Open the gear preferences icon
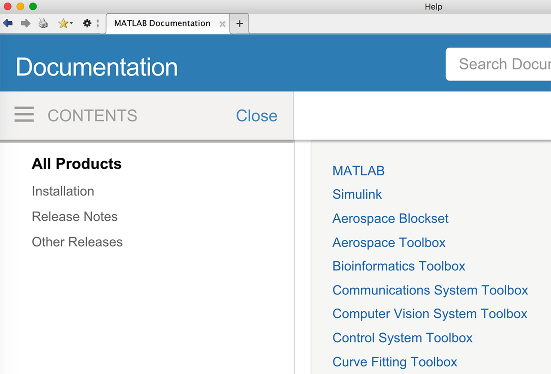This screenshot has width=551, height=374. 87,24
